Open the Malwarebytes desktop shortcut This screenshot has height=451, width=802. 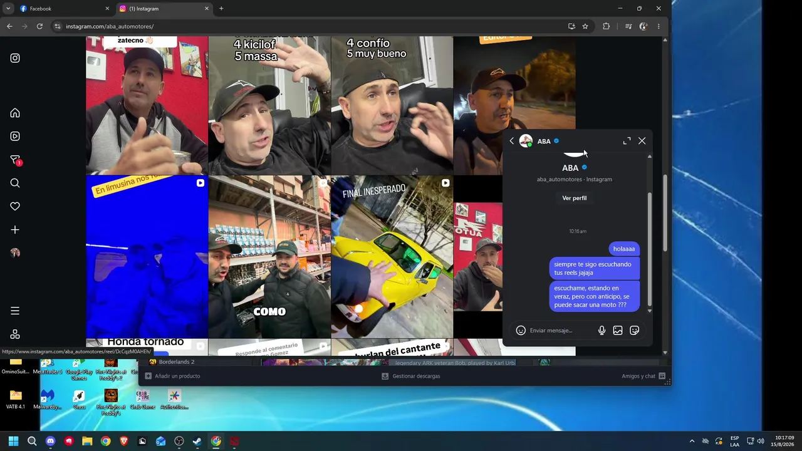47,400
